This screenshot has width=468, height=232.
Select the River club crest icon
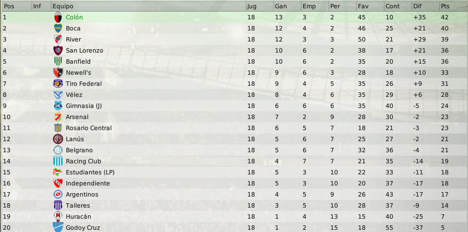click(58, 39)
